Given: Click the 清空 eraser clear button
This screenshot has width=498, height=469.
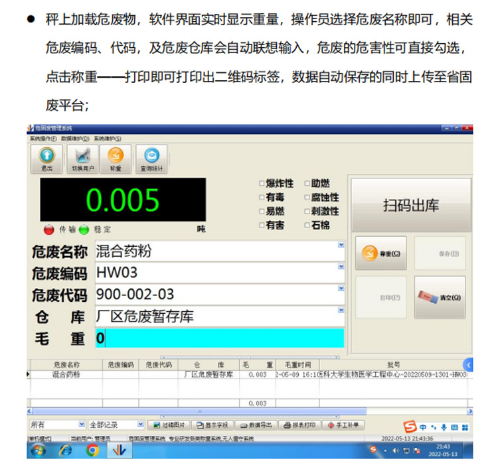Looking at the screenshot, I should click(440, 297).
